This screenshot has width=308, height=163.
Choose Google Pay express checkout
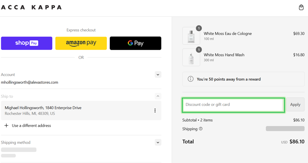[x=135, y=43]
